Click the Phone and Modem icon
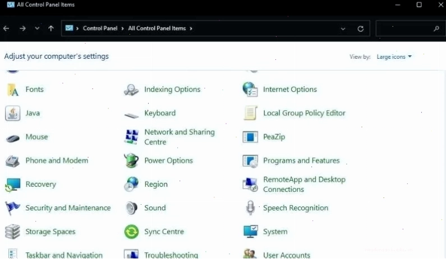 [x=12, y=161]
